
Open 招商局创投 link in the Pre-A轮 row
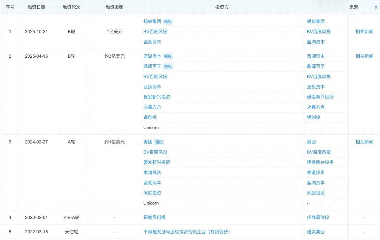pos(153,217)
